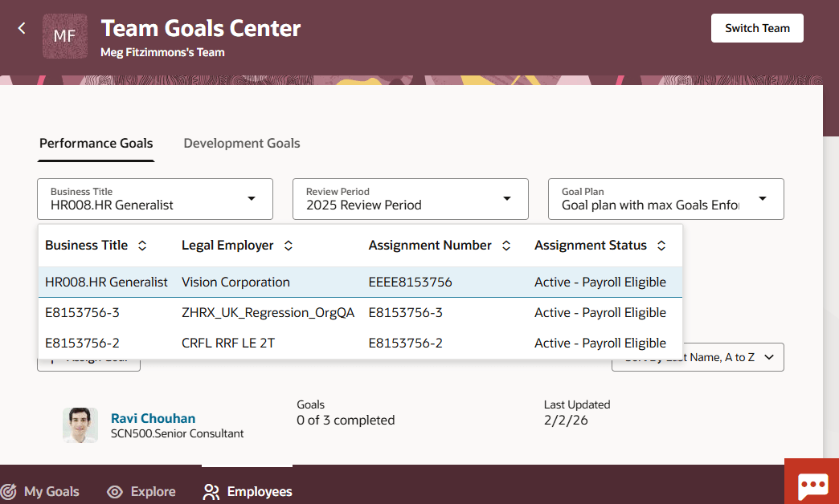
Task: Click the MF team avatar
Action: [64, 35]
